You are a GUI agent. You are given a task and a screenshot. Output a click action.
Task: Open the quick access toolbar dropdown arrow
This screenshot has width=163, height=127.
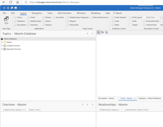[x=20, y=8]
